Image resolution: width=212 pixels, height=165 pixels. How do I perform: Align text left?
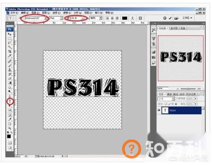(x=108, y=18)
